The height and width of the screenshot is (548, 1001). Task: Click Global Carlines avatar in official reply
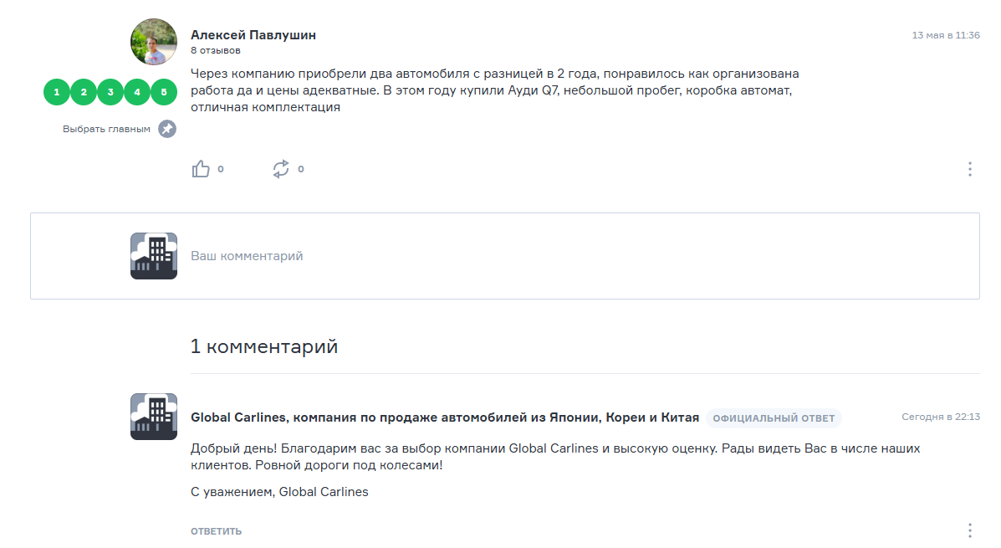(x=154, y=417)
